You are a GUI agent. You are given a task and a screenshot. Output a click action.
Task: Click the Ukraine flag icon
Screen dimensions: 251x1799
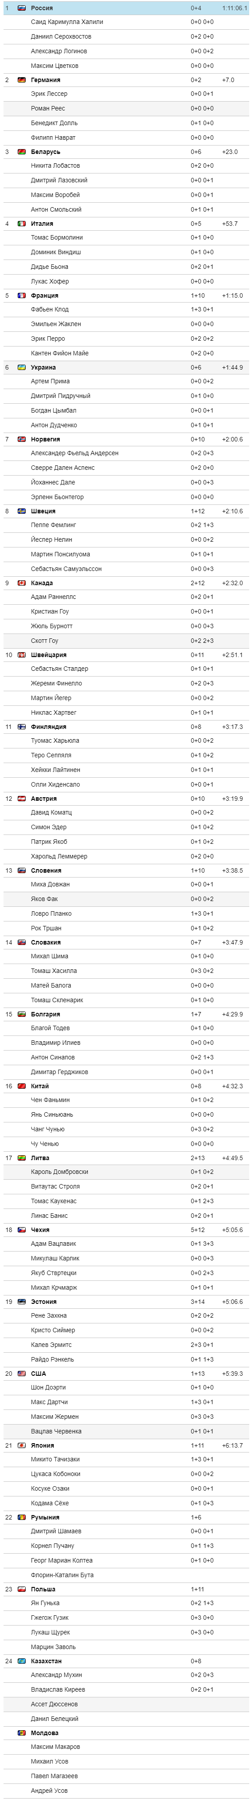[22, 367]
